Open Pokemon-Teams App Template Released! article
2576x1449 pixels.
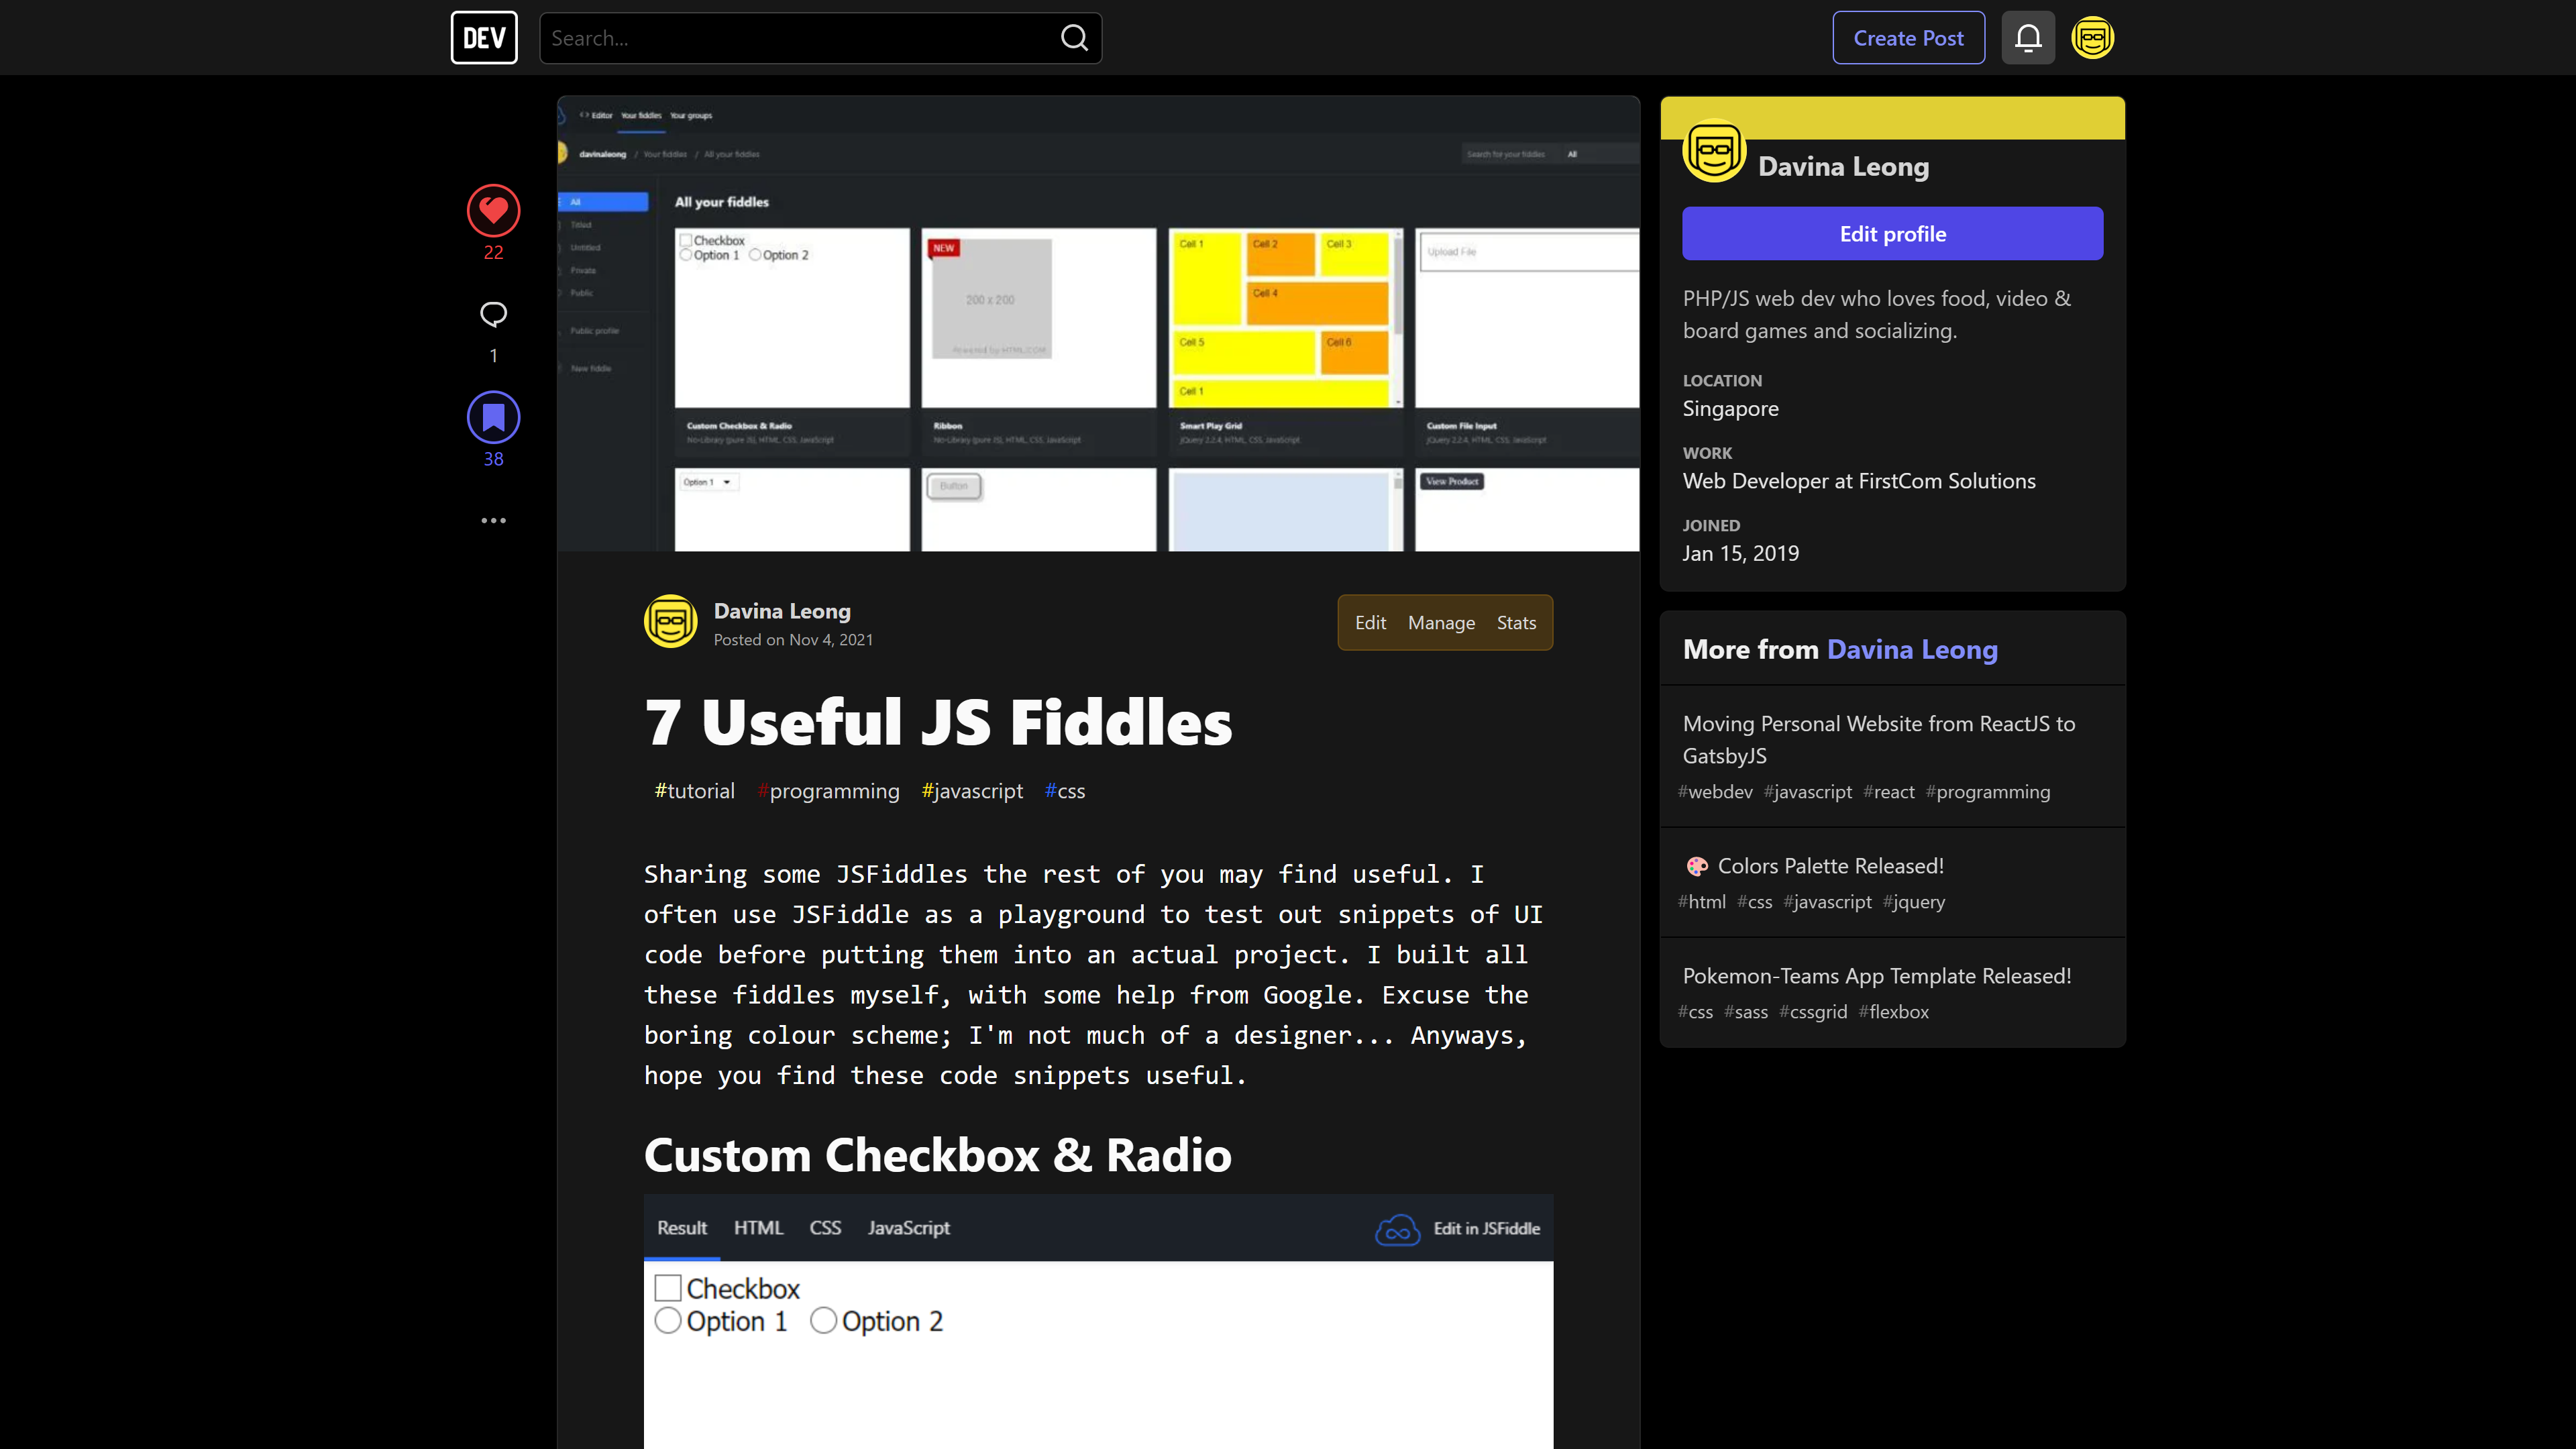1877,976
